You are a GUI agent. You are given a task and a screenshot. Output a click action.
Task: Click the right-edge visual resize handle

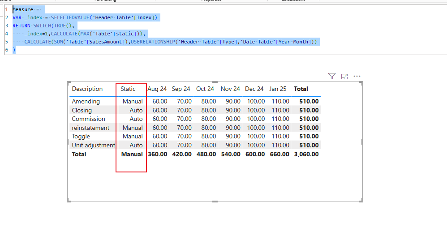click(362, 142)
